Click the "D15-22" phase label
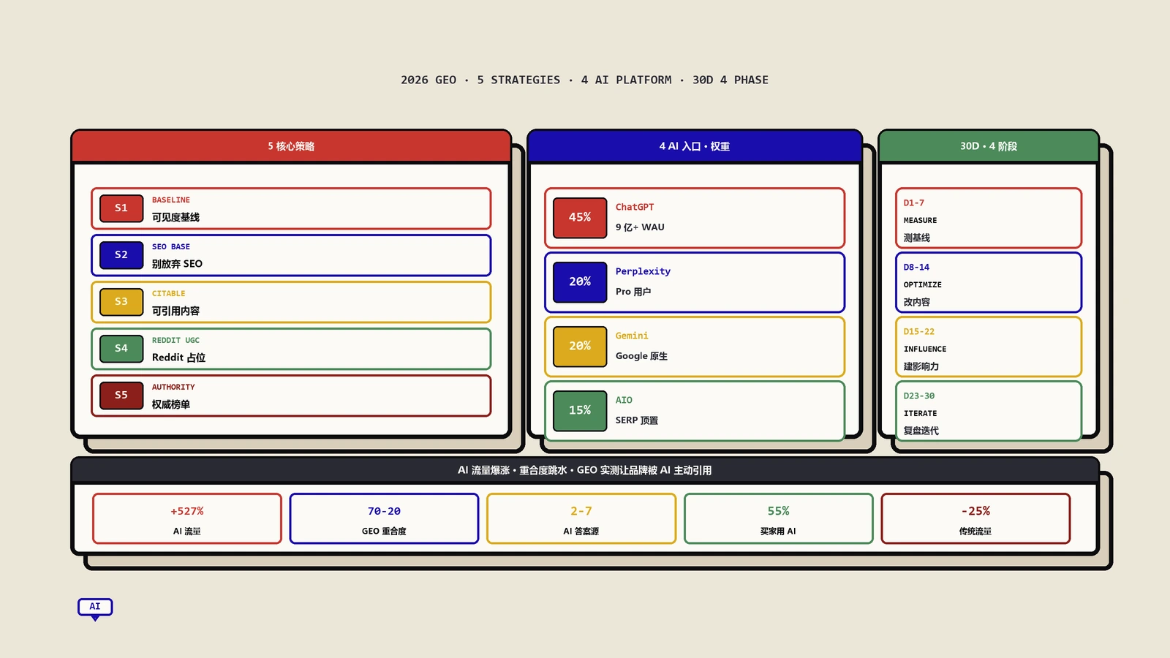Screen dimensions: 1170x658 coord(919,332)
